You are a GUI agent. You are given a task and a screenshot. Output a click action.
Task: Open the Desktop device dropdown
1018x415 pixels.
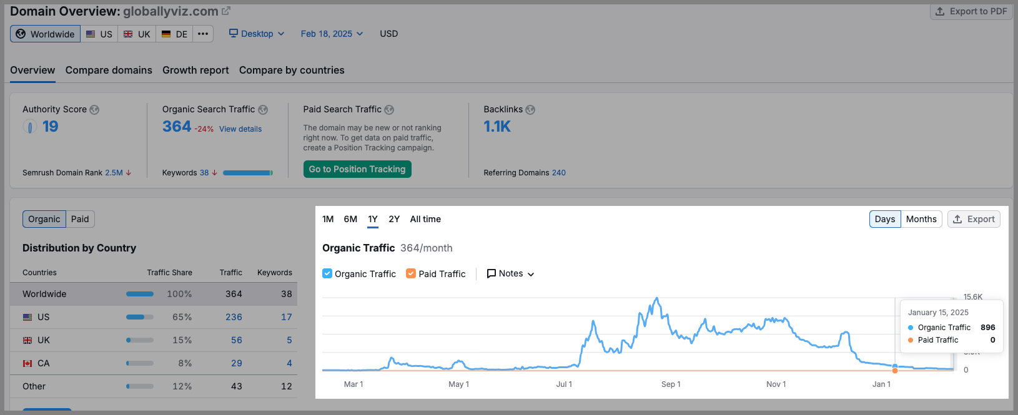257,34
